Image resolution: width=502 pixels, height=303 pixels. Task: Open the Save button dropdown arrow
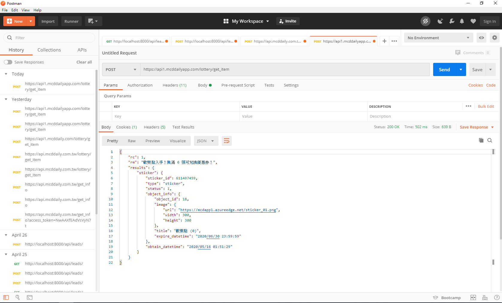pos(491,69)
